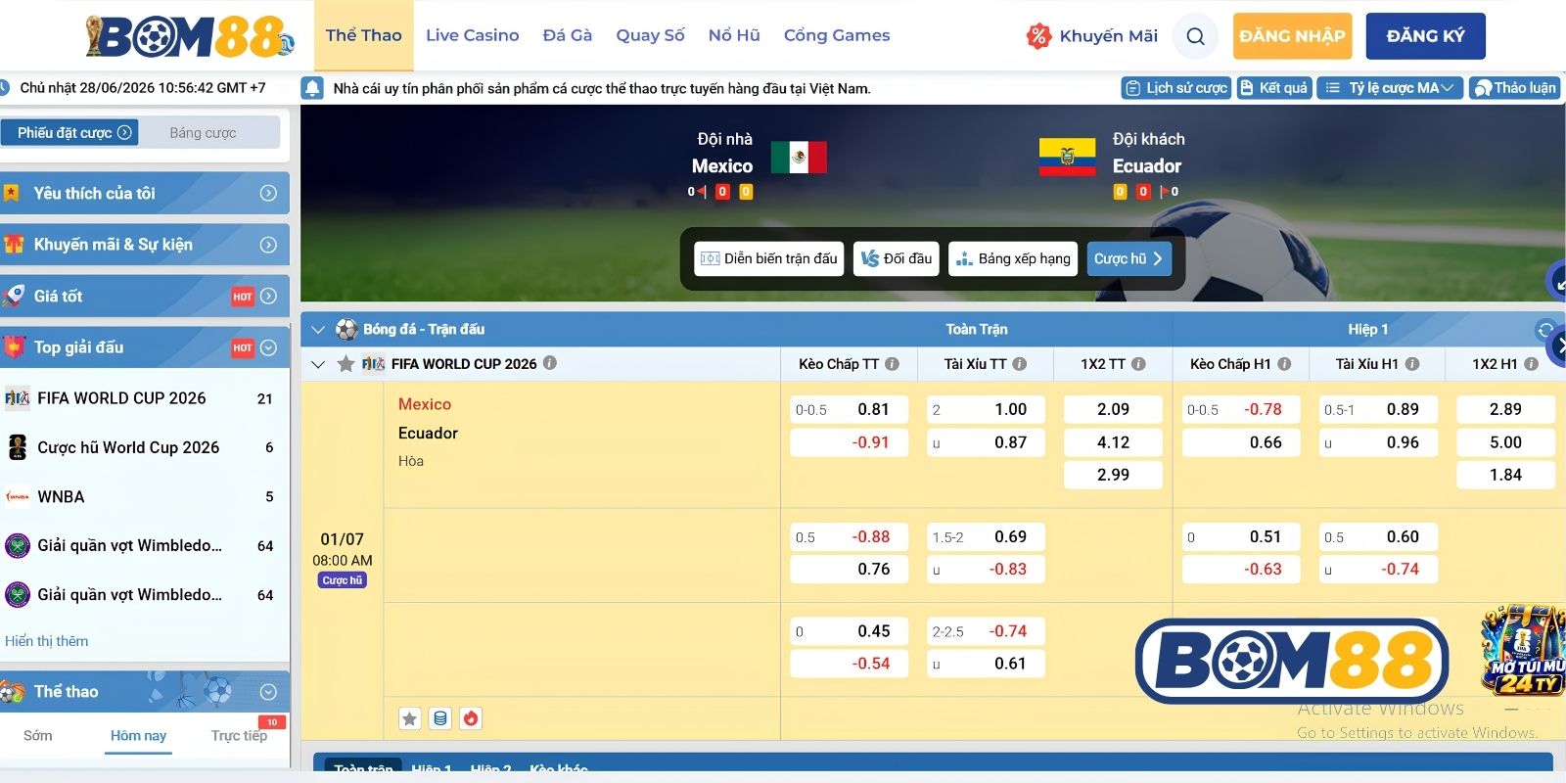This screenshot has height=783, width=1566.
Task: Switch to Bảng cược tab
Action: 203,132
